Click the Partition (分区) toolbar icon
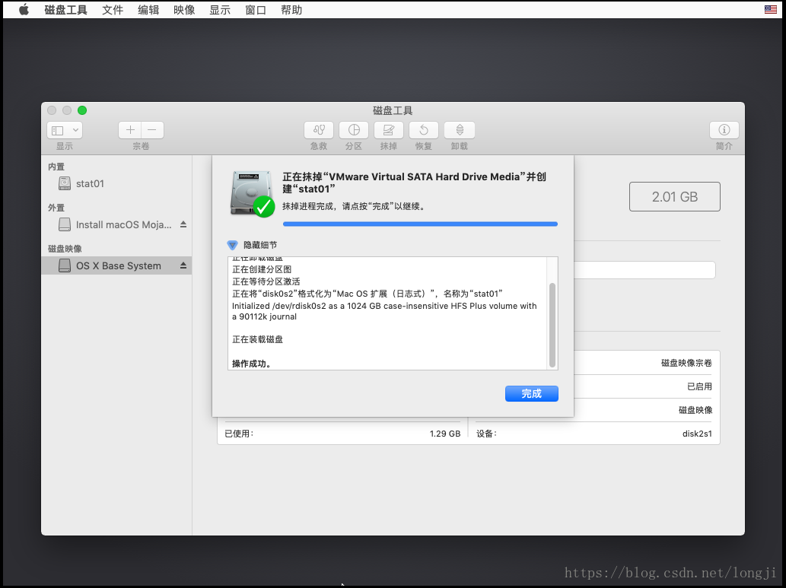 point(354,130)
